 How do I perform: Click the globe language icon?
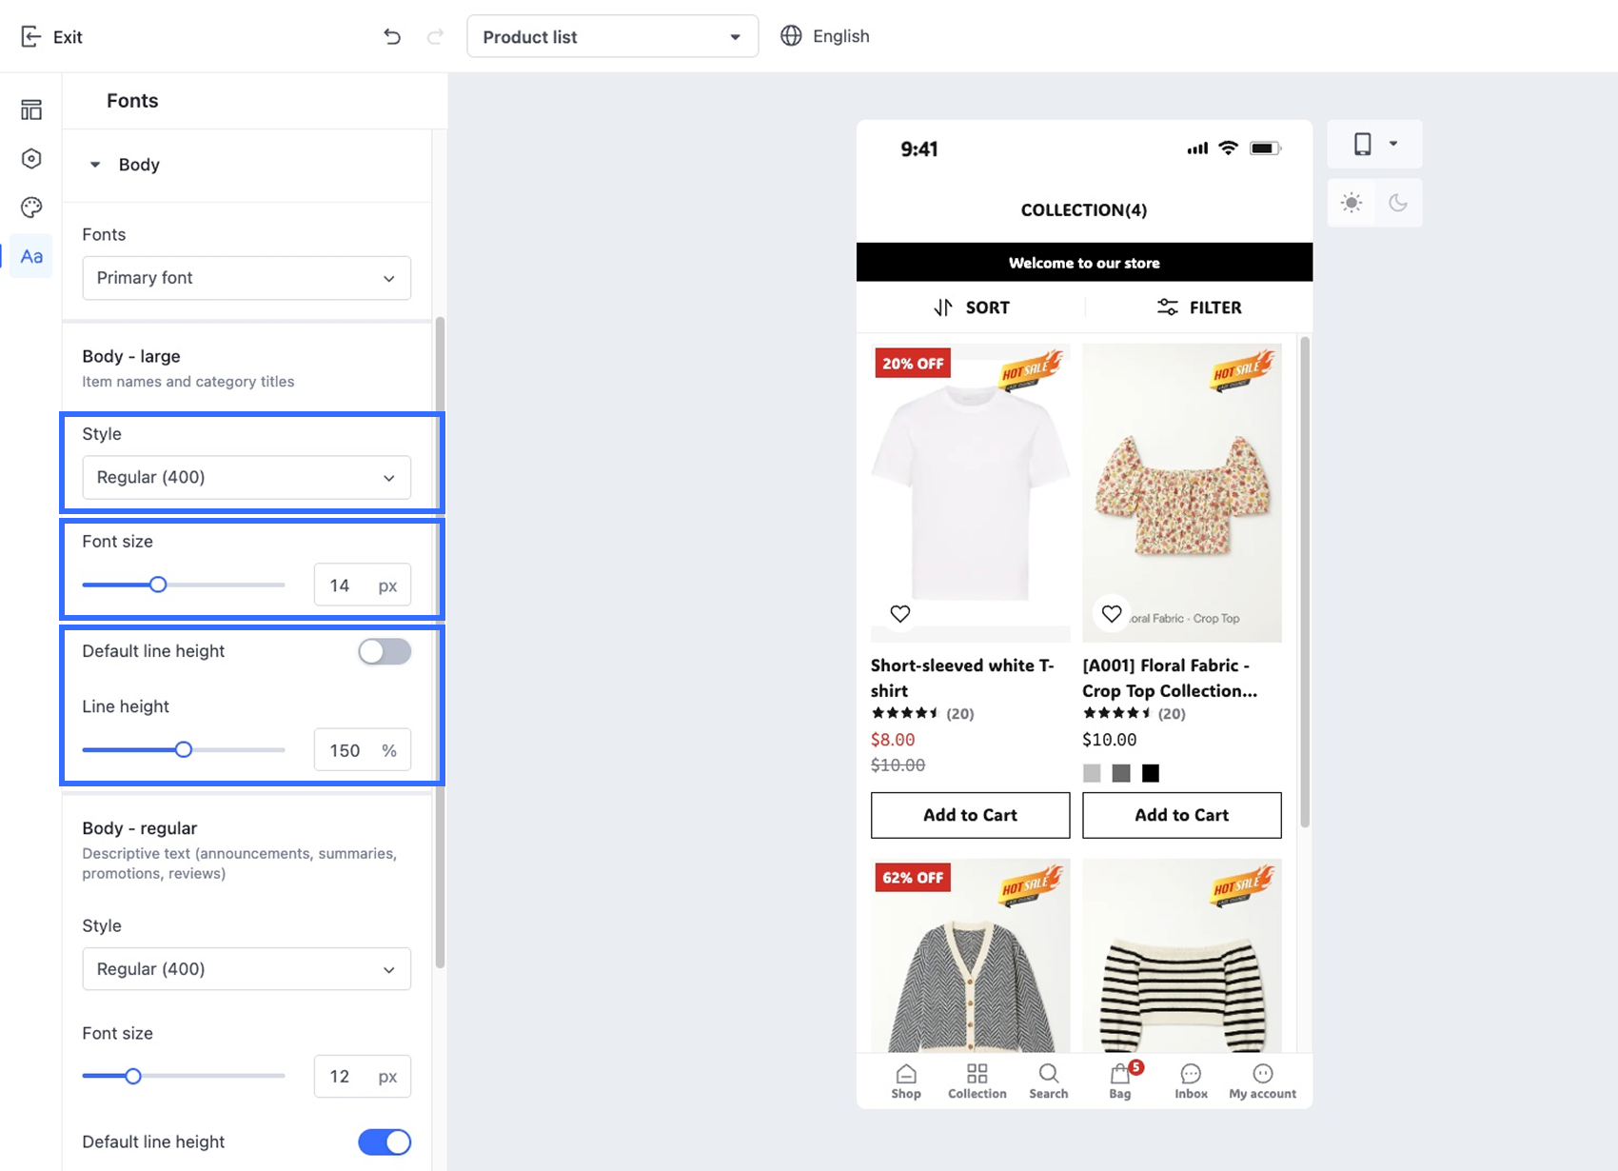click(x=791, y=36)
